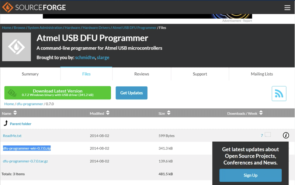
Task: Open the Parent folder link
Action: (21, 124)
